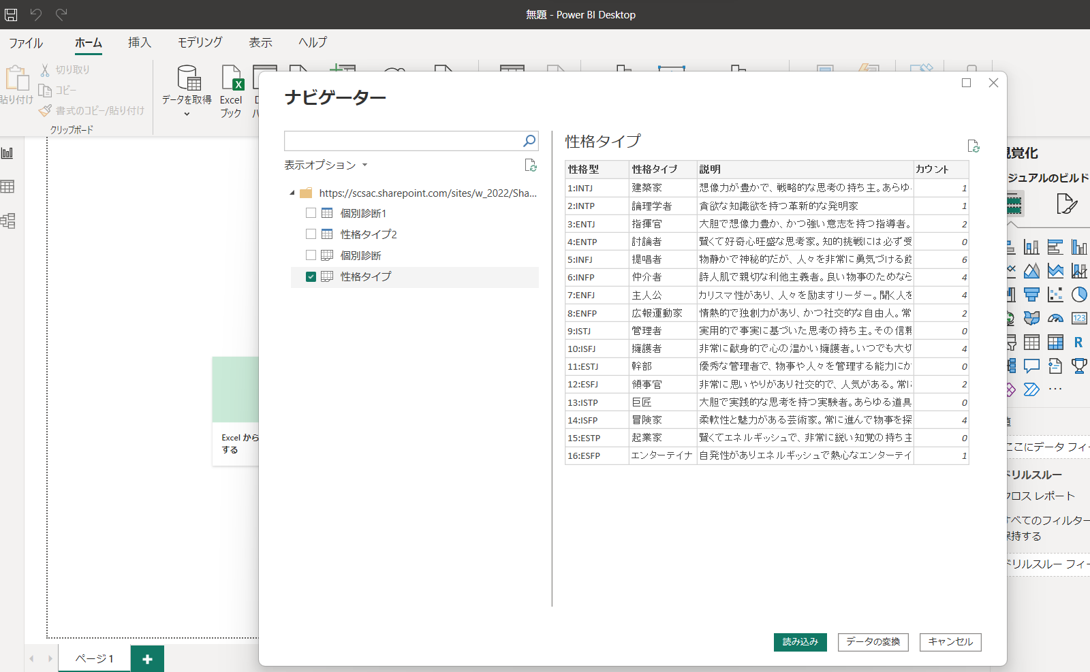1090x672 pixels.
Task: Add a new page with plus button
Action: [147, 659]
